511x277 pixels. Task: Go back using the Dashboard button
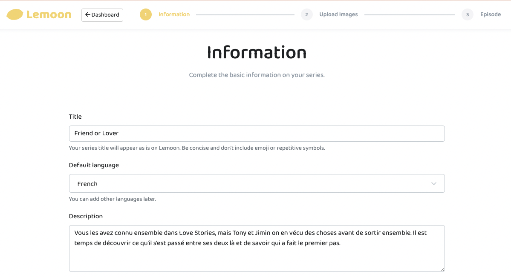(102, 15)
